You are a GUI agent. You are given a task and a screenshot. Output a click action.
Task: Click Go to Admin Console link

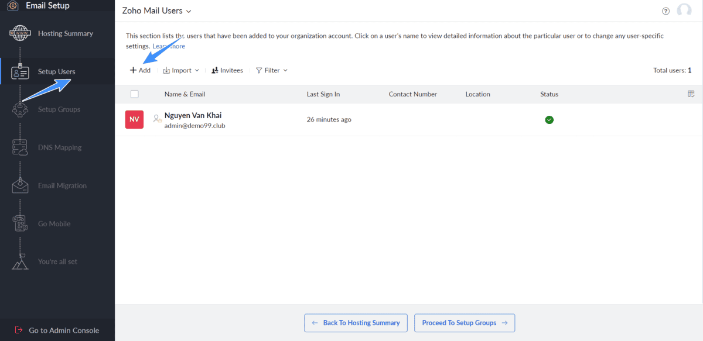pyautogui.click(x=64, y=330)
